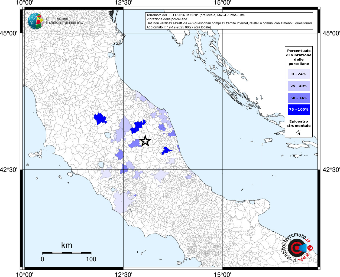Click the 'Istituto Nazionale di Geofisica e Vulcanologia' text
Screen dimensions: 340x277
point(64,21)
